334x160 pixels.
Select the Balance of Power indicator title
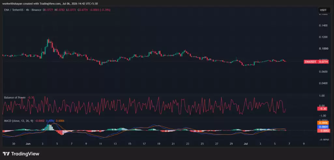coord(15,98)
